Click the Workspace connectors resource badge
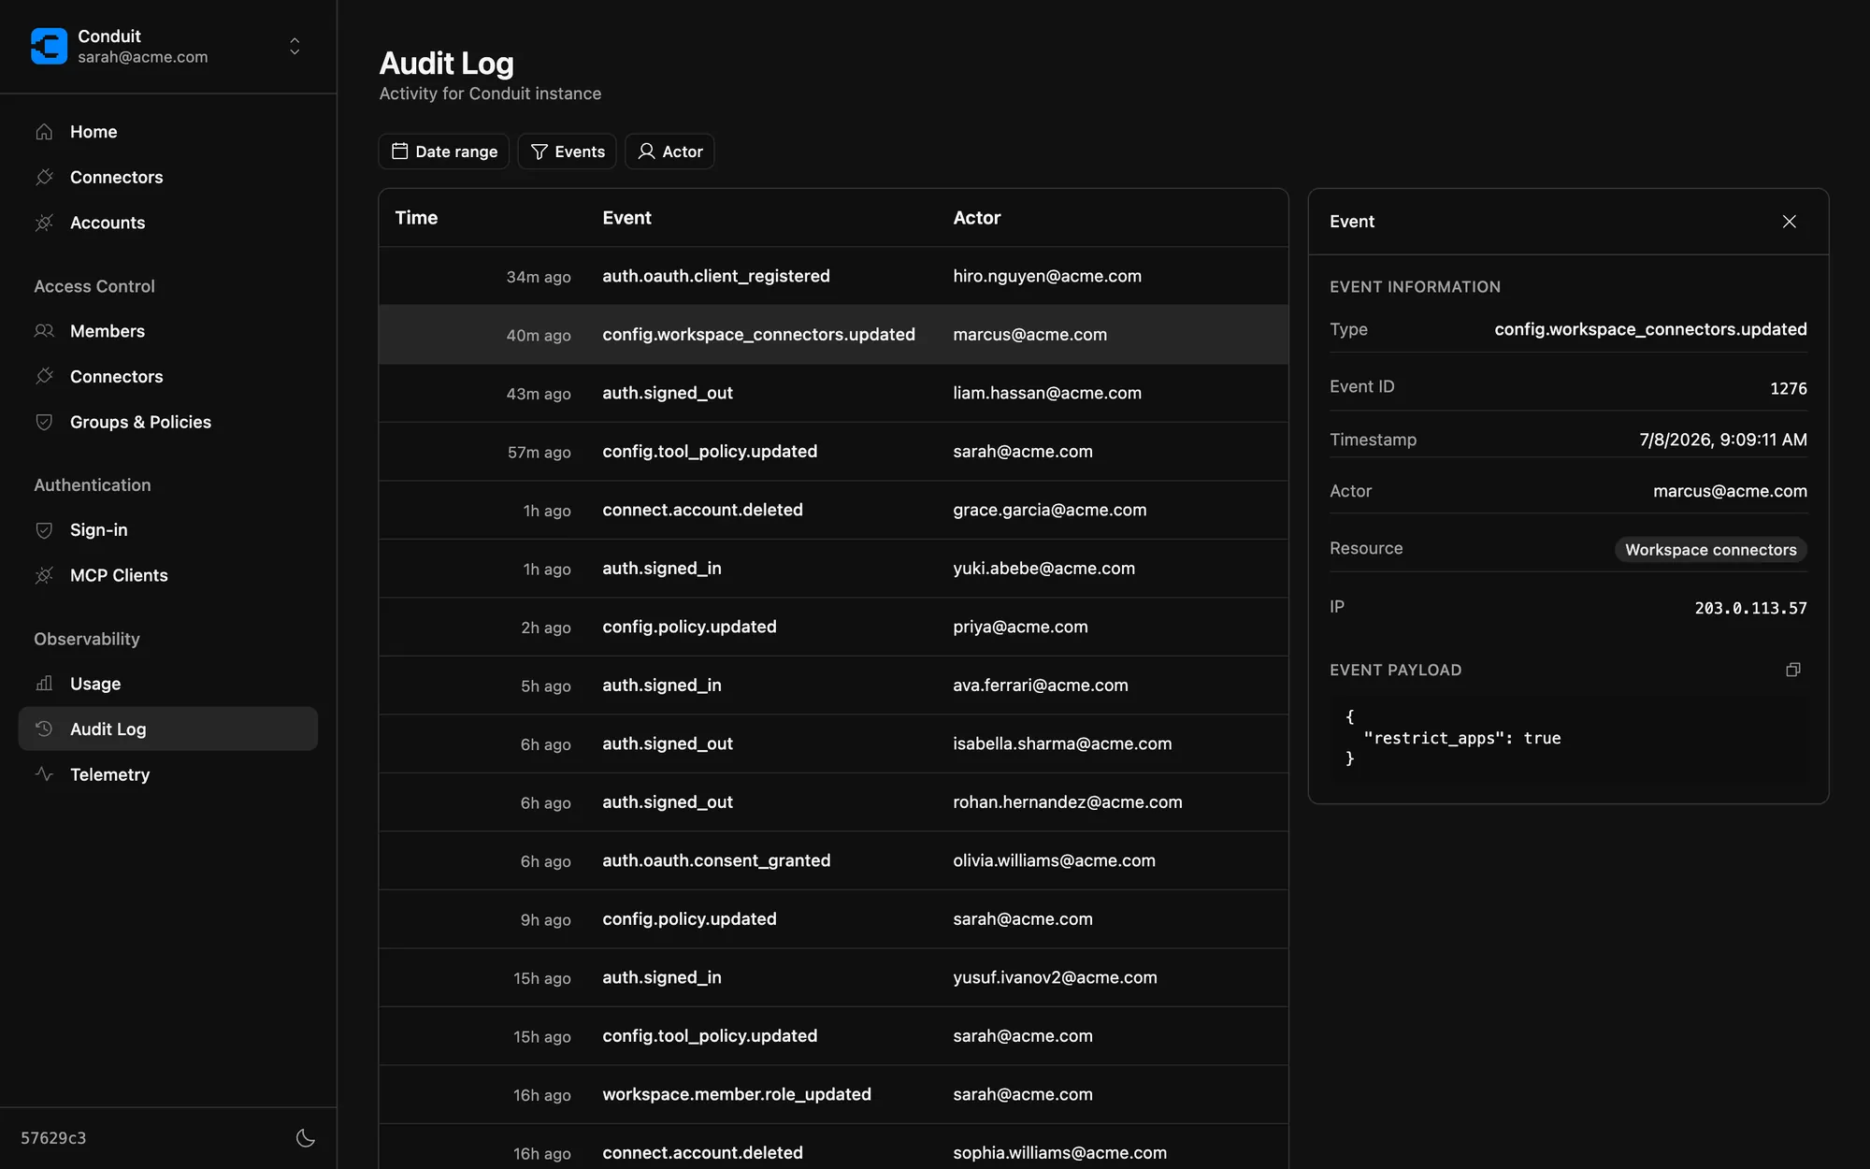The image size is (1870, 1169). (1710, 550)
